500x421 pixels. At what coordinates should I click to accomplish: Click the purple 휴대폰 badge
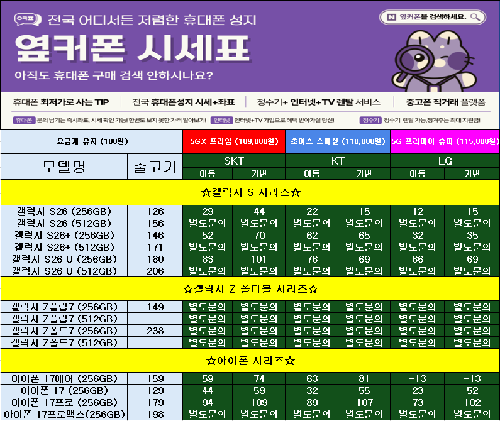(x=24, y=120)
